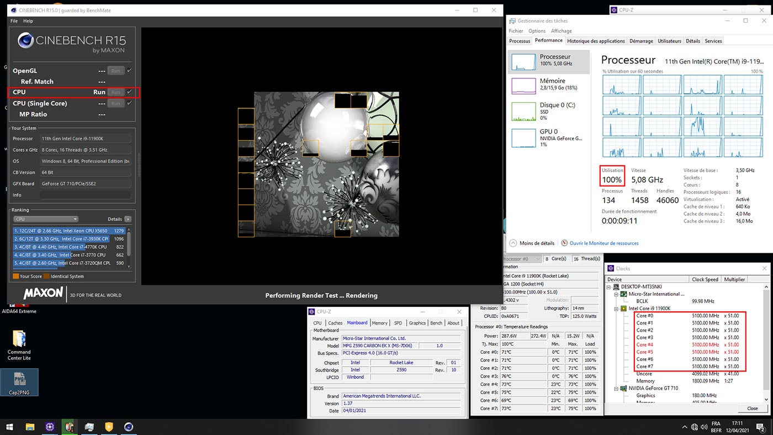
Task: Click the DESKTOP-MT35NKI computer icon
Action: 616,287
